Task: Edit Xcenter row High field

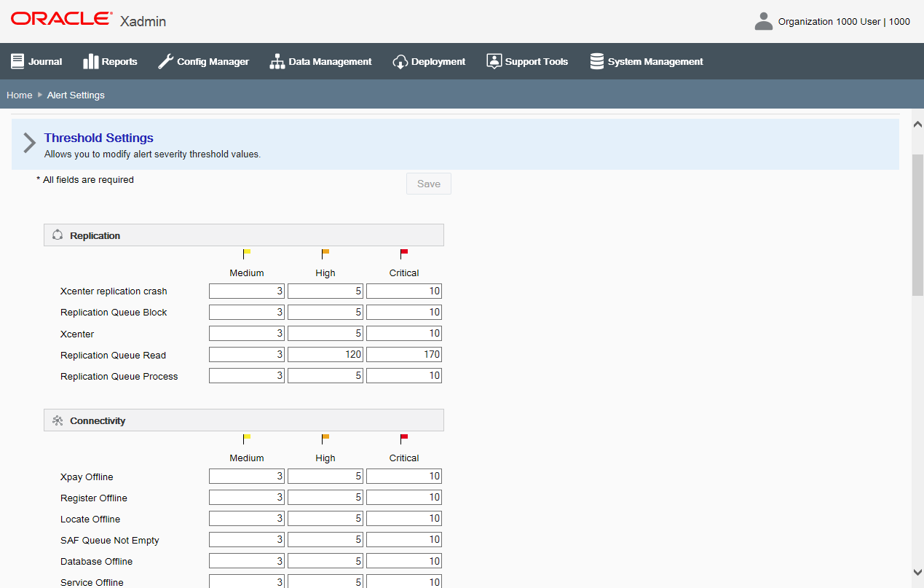Action: (325, 334)
